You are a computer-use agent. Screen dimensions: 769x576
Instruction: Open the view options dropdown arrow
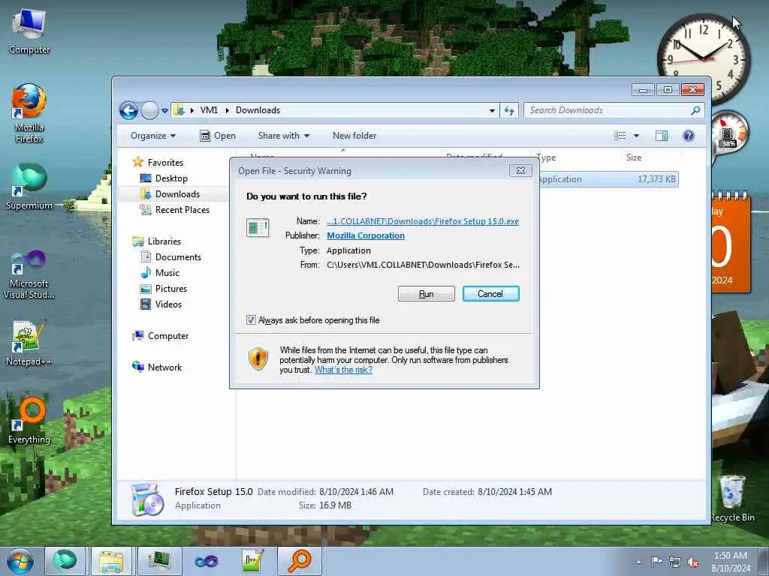636,136
